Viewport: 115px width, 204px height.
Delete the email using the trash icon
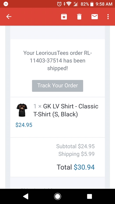[x=79, y=17]
